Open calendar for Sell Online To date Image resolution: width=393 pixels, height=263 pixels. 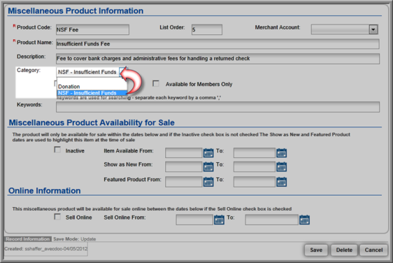point(304,220)
